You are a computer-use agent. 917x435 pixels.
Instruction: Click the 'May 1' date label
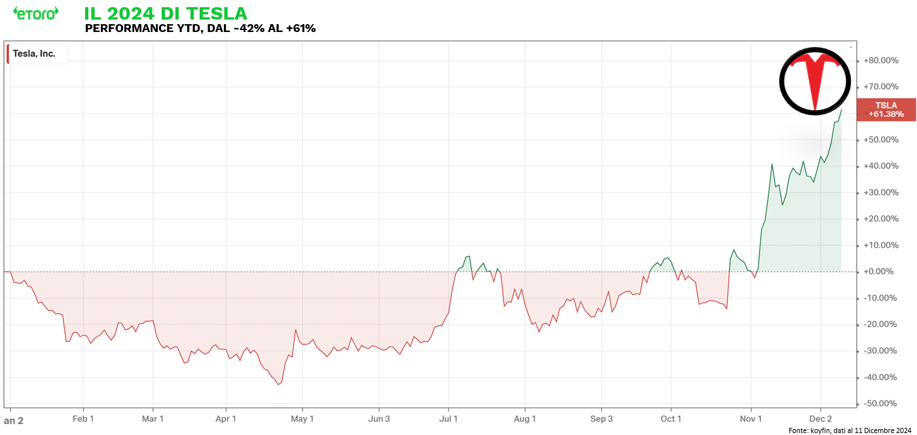click(x=302, y=419)
